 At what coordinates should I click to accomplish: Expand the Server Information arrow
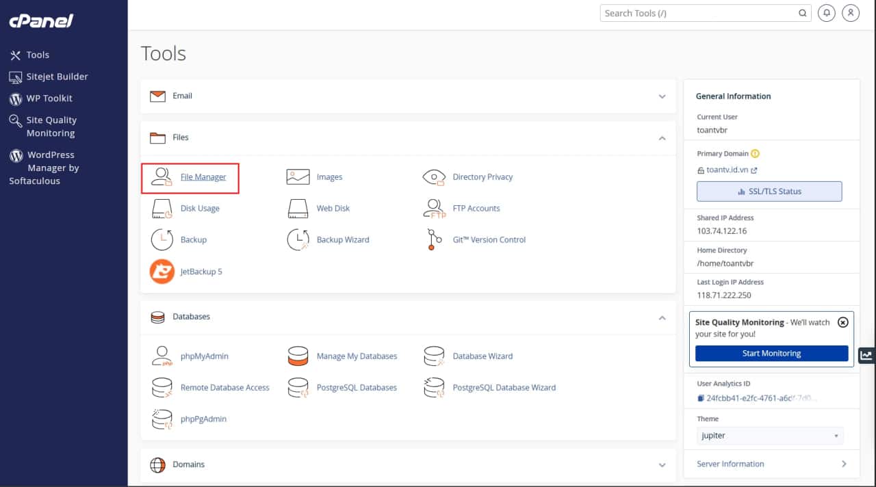[x=844, y=464]
